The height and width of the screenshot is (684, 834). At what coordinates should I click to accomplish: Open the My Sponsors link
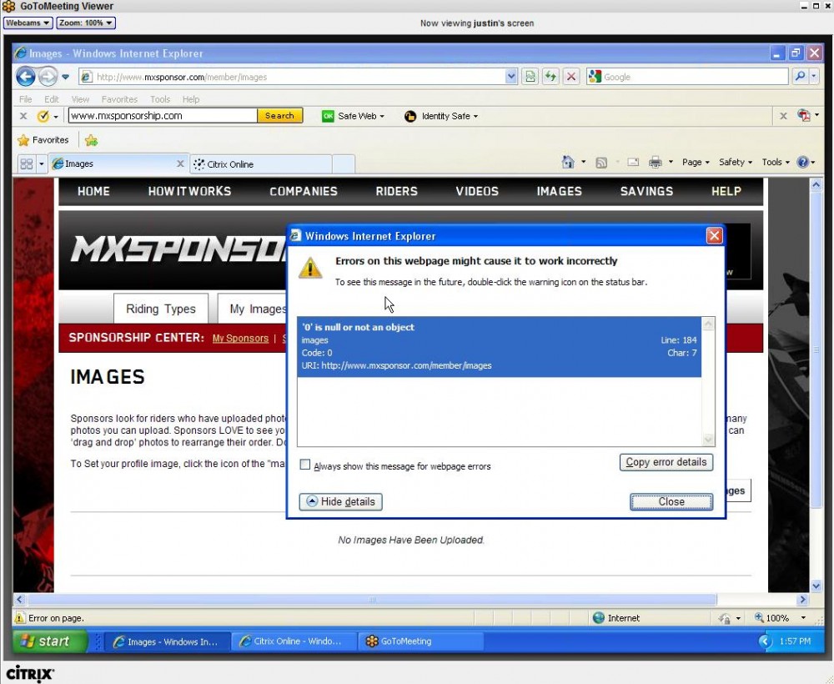(x=240, y=339)
